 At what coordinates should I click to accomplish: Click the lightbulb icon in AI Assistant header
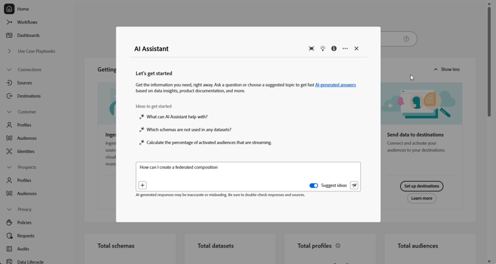pyautogui.click(x=323, y=49)
